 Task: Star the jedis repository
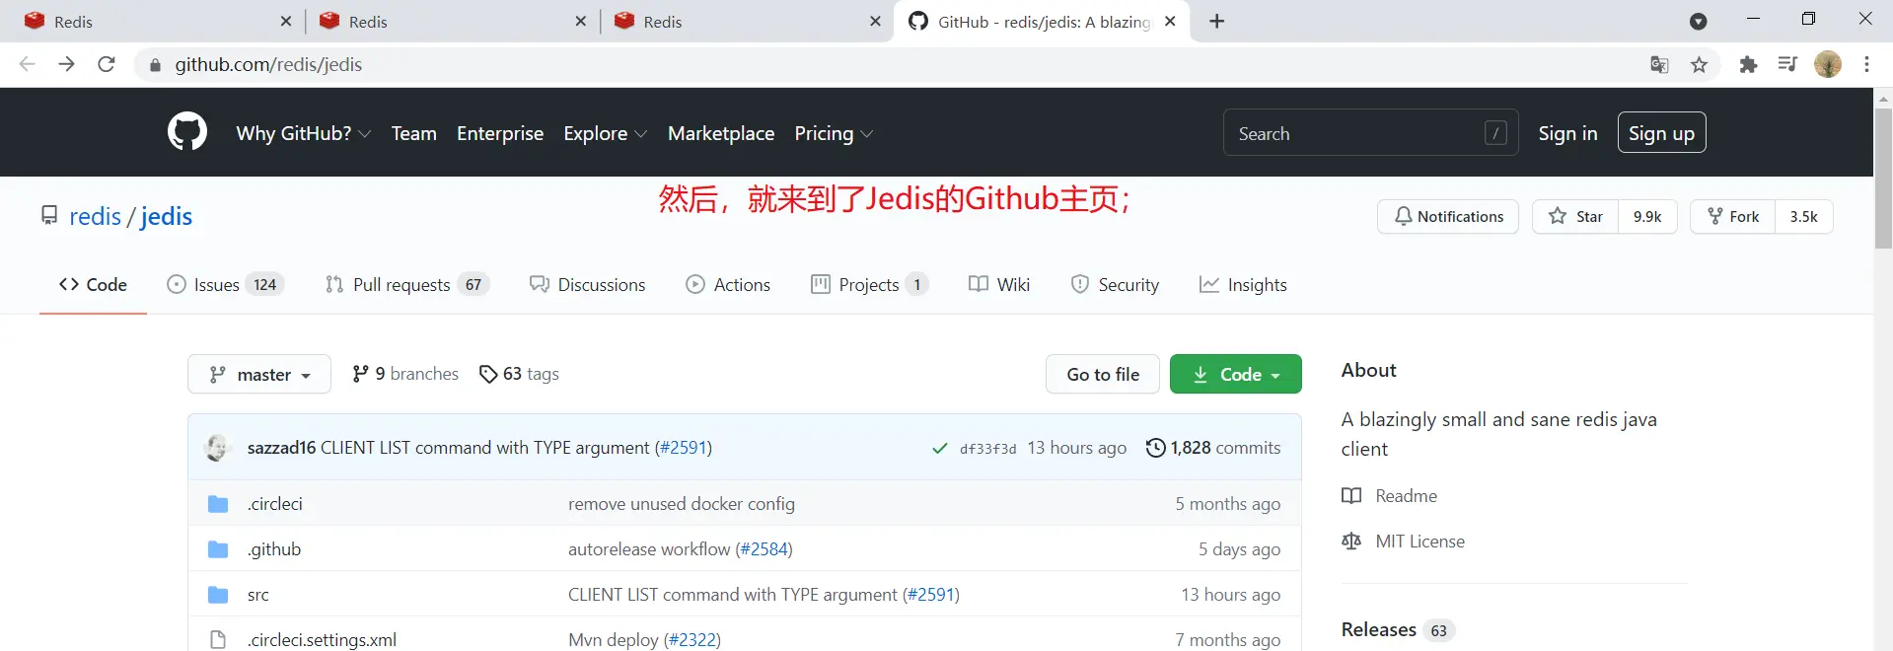point(1575,216)
